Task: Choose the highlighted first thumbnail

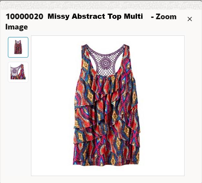Action: pos(18,47)
